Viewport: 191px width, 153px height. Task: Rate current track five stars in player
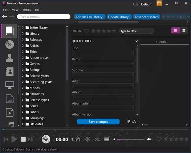(186, 139)
